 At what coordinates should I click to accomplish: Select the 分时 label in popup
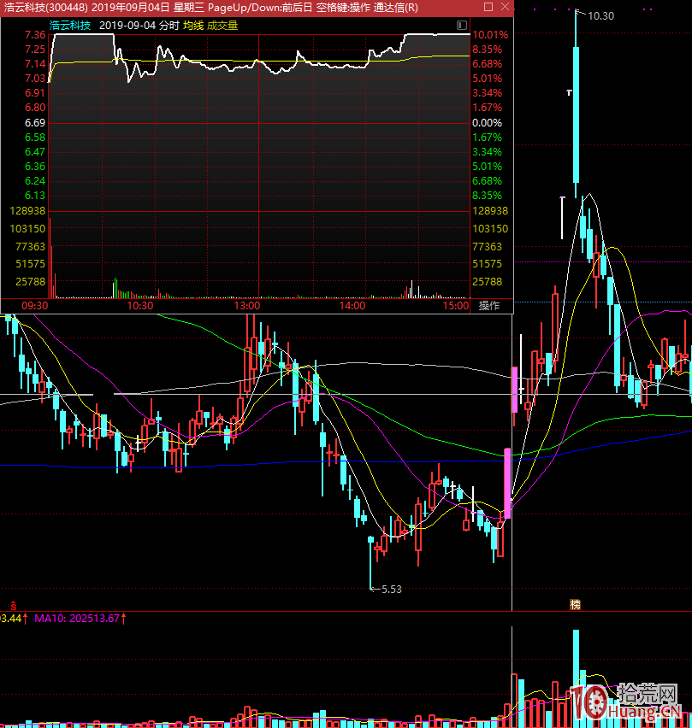(x=169, y=26)
